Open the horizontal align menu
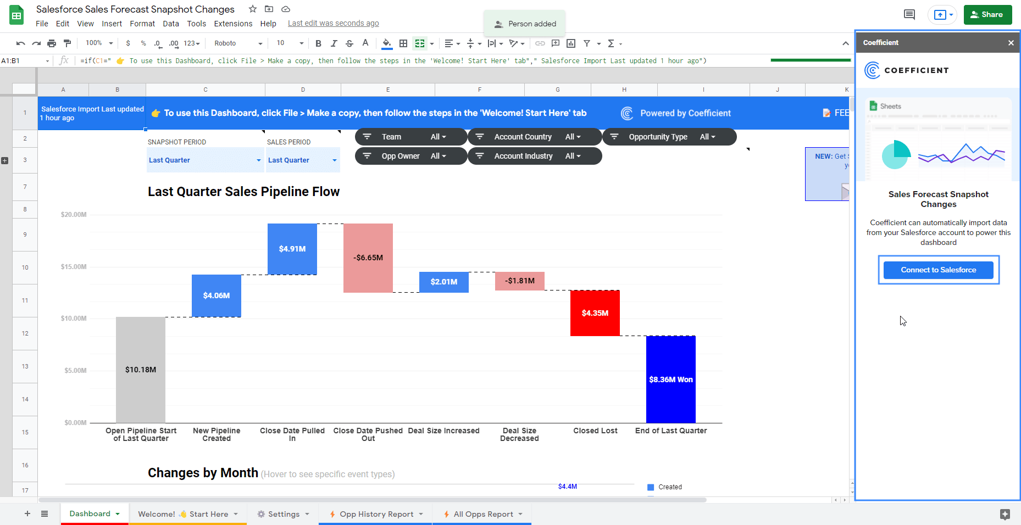1021x525 pixels. coord(452,43)
